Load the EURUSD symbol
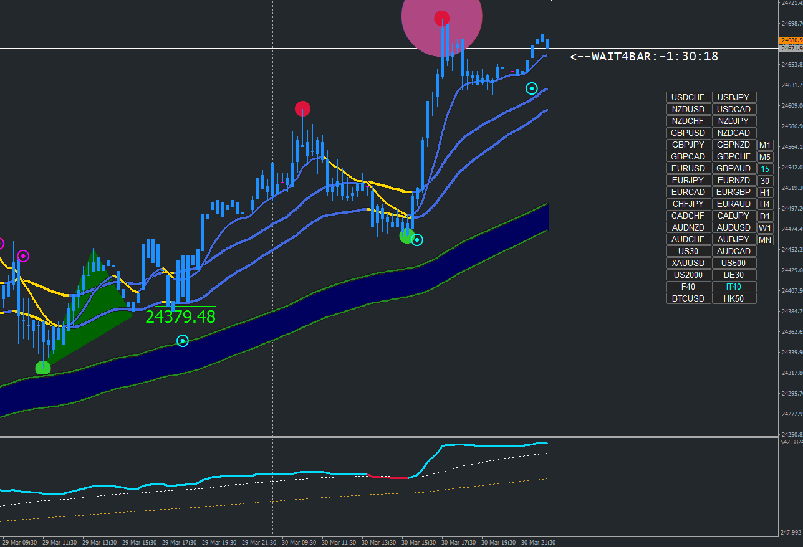The height and width of the screenshot is (547, 803). click(688, 169)
